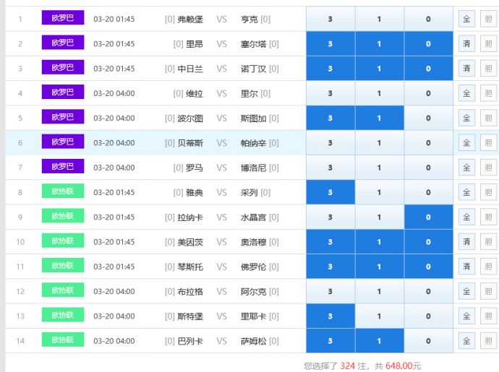This screenshot has width=499, height=372.
Task: Choose win (3) for 贝蒂斯 vs 帕纳辛
Action: tap(330, 143)
